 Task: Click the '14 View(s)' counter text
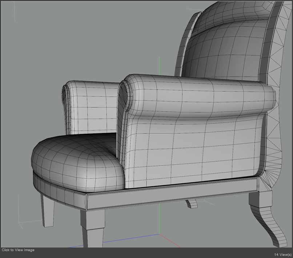pos(283,254)
